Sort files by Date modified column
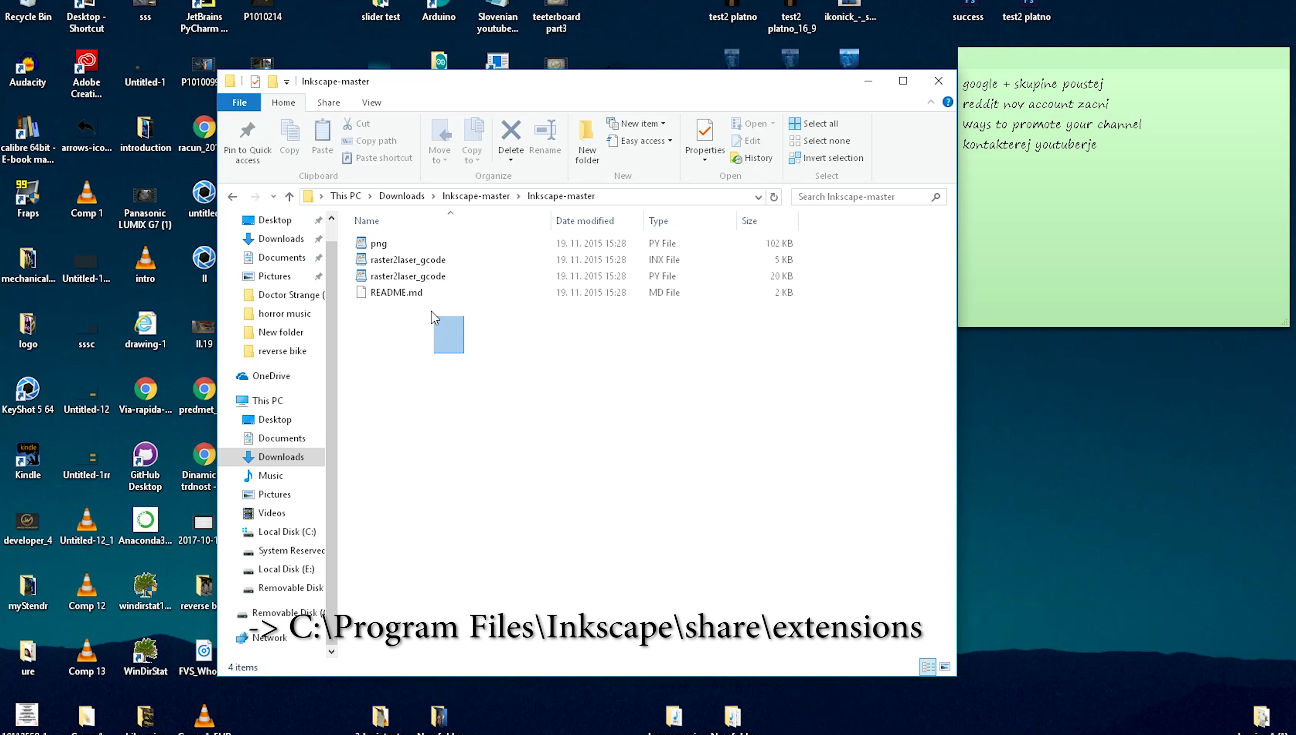1296x735 pixels. click(597, 221)
